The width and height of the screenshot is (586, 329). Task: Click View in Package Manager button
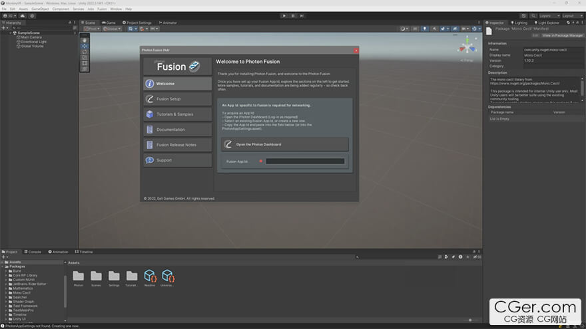pyautogui.click(x=563, y=35)
